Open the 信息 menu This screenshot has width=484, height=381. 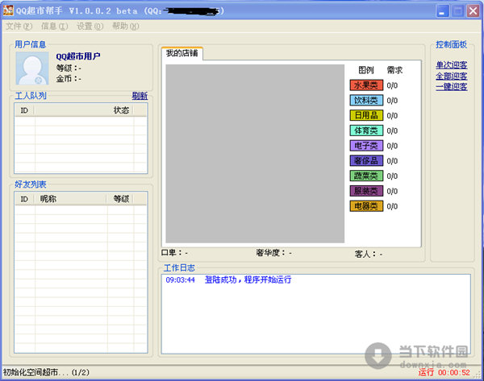coord(54,27)
